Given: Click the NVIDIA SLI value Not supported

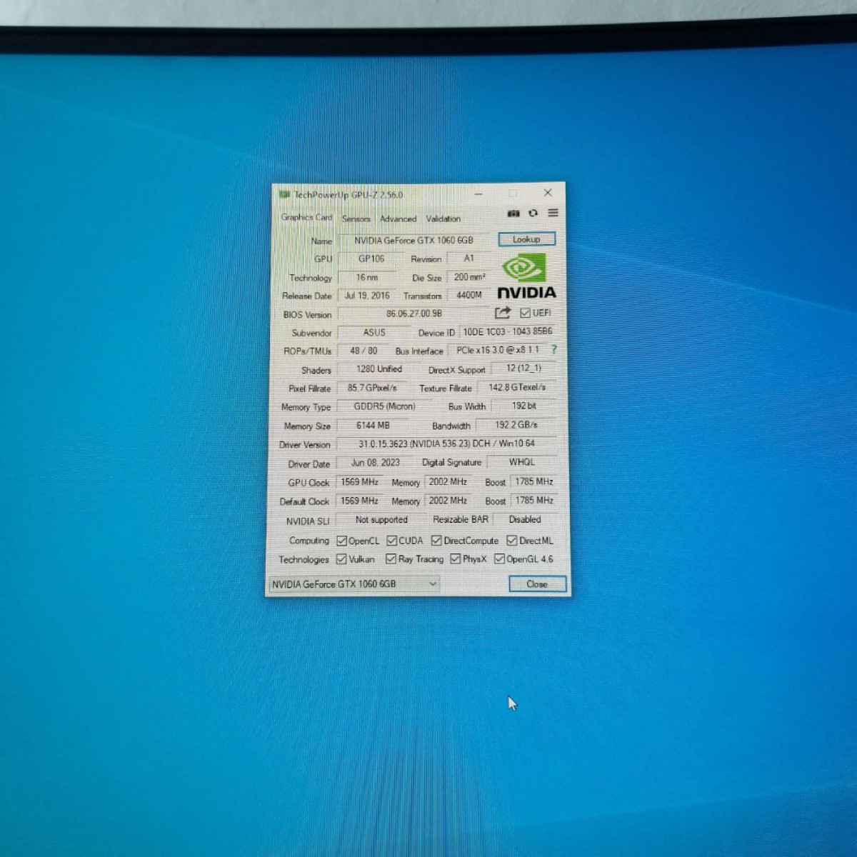Looking at the screenshot, I should click(x=381, y=520).
